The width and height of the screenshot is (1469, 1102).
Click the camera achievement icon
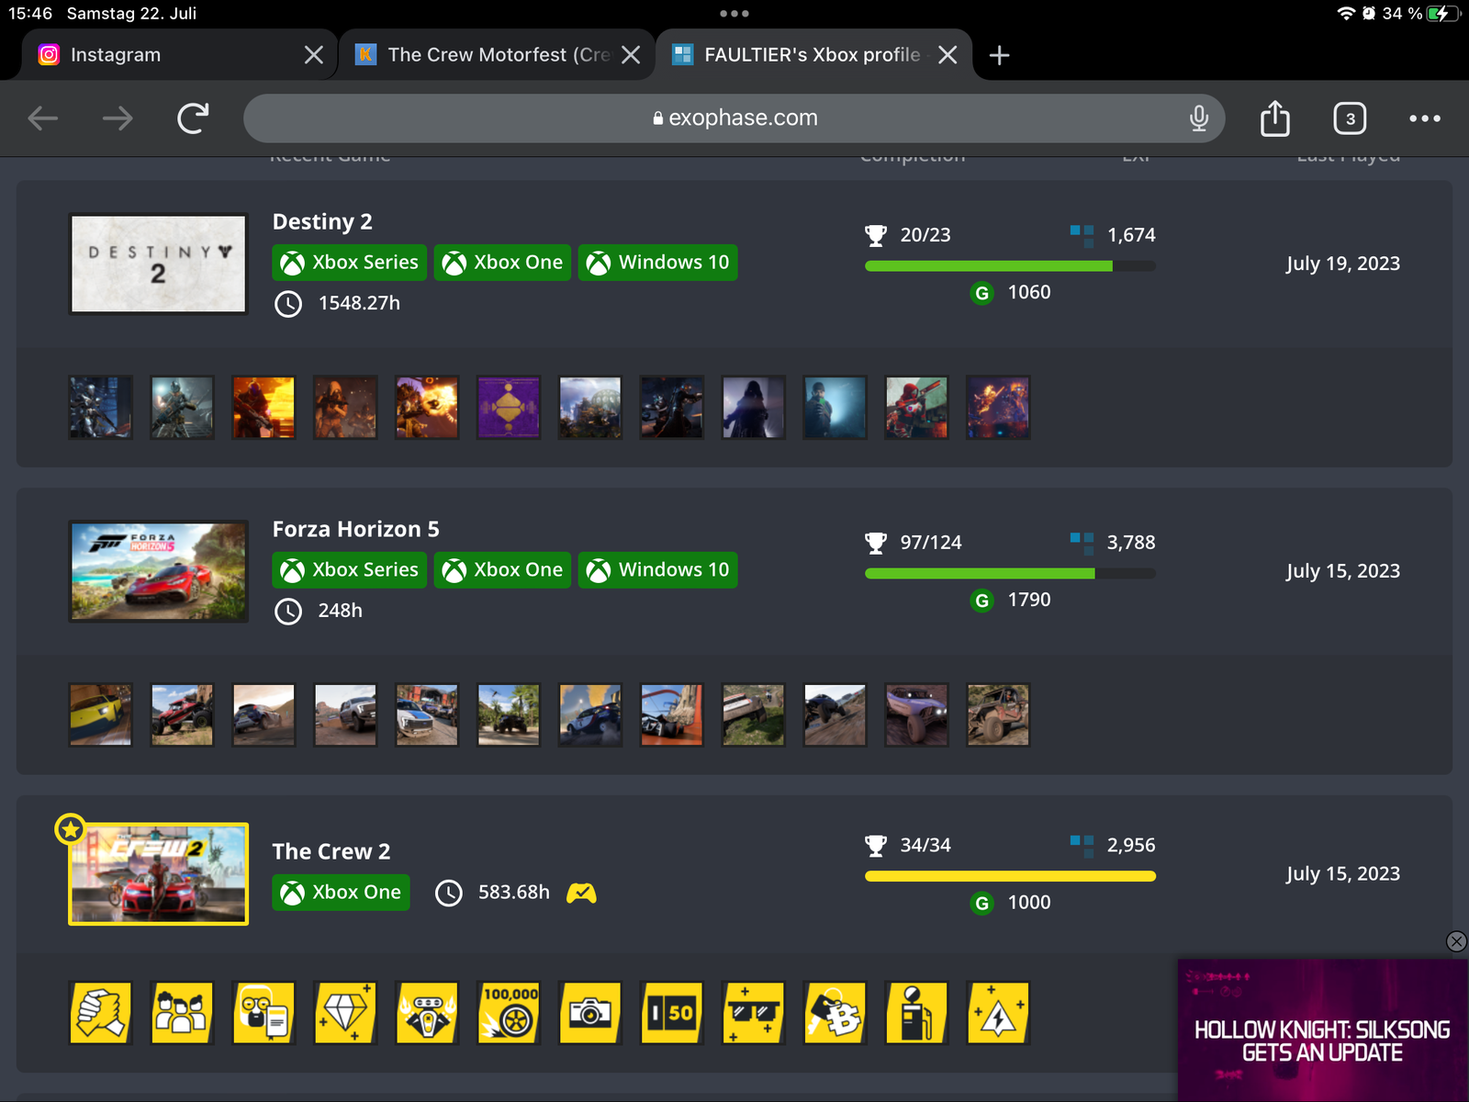click(590, 1013)
